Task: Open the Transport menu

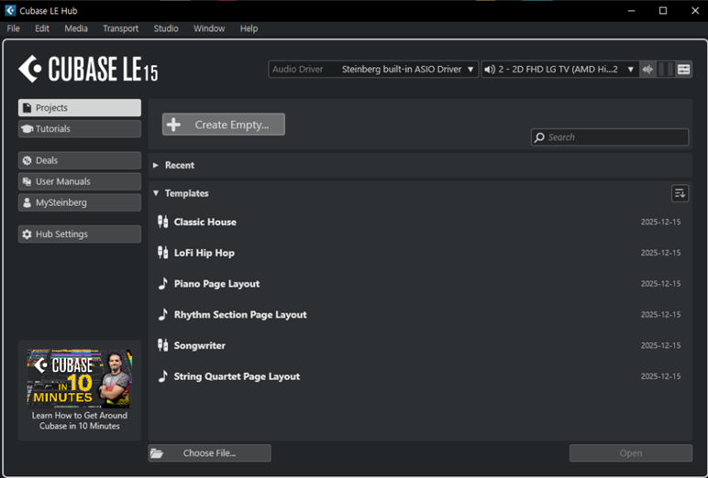Action: pos(120,28)
